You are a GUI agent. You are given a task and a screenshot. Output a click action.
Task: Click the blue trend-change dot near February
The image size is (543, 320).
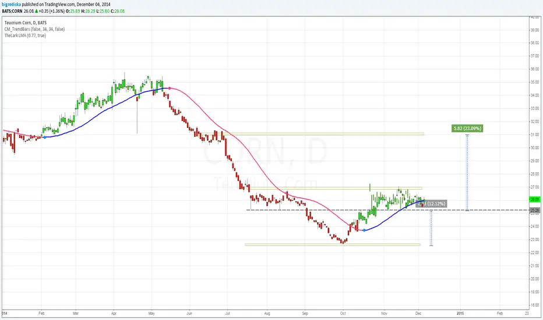44,137
